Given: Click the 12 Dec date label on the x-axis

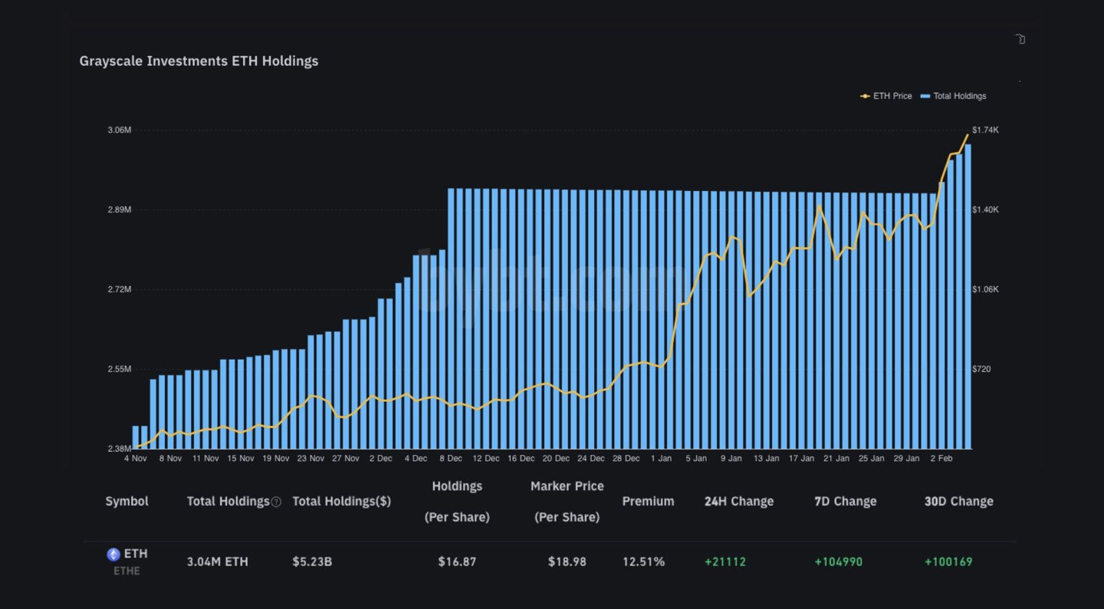Looking at the screenshot, I should tap(486, 458).
